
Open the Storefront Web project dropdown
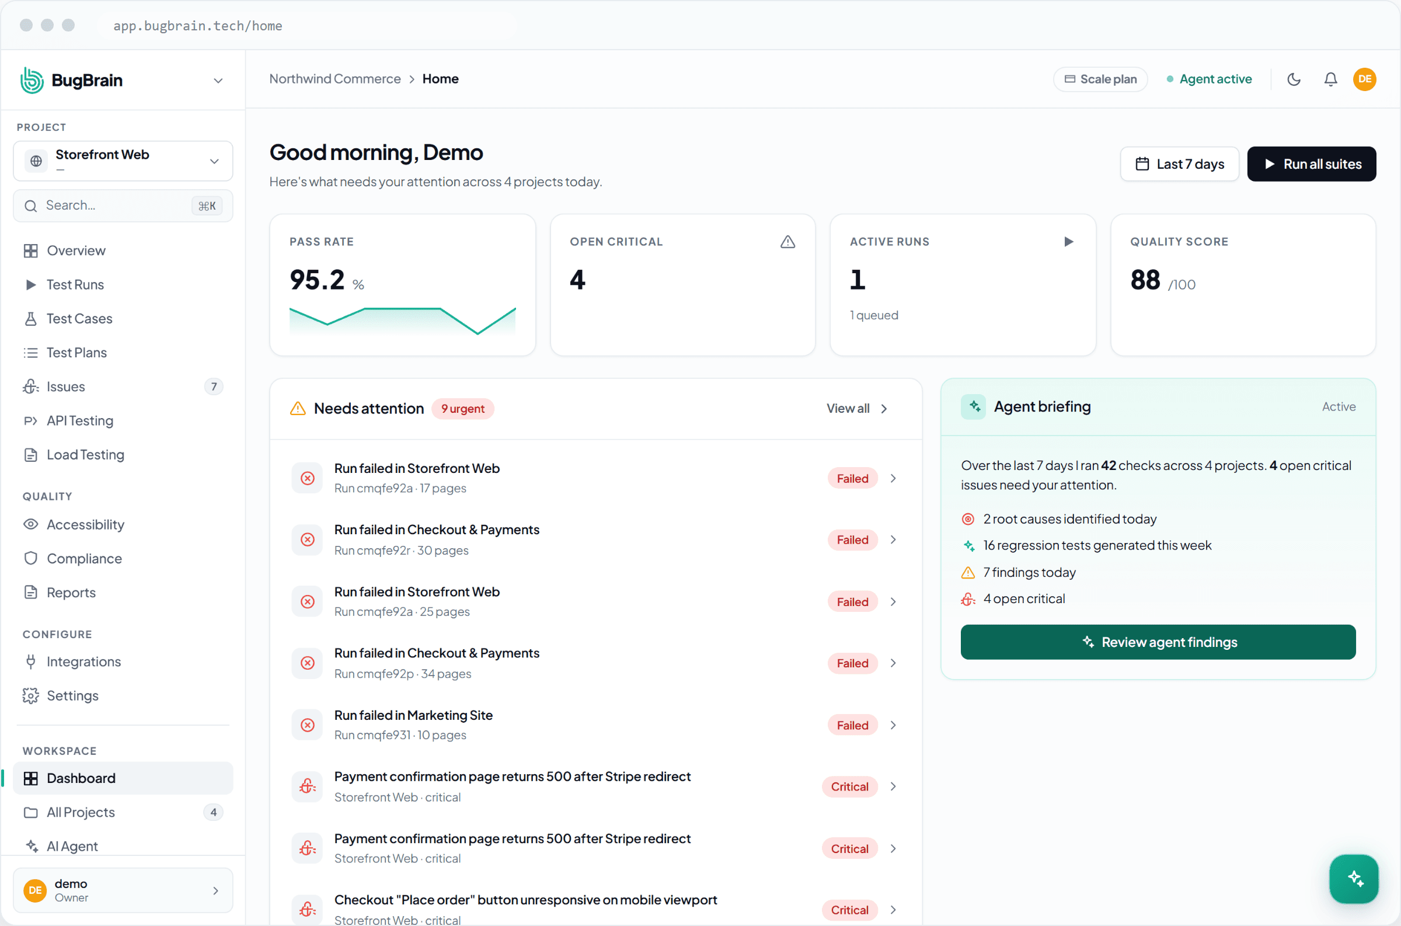(x=123, y=161)
